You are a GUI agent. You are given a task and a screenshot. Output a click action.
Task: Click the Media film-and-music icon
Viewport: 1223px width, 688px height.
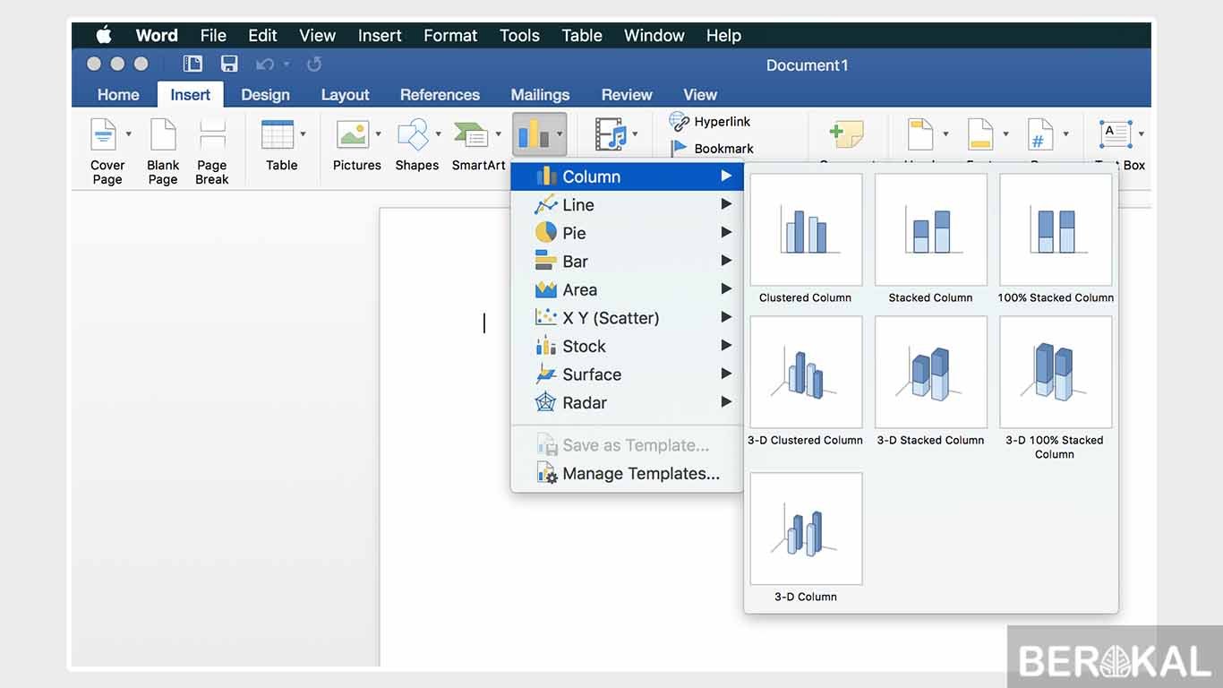[x=611, y=134]
